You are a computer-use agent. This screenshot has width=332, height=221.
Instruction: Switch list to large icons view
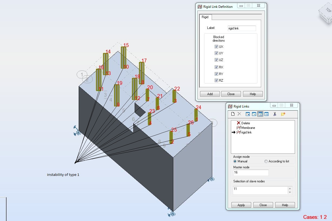click(x=248, y=114)
